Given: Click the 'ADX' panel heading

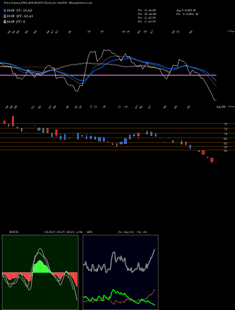Looking at the screenshot, I should 90,232.
